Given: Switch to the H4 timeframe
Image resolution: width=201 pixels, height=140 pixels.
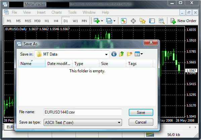Looking at the screenshot, I should click(x=56, y=21).
